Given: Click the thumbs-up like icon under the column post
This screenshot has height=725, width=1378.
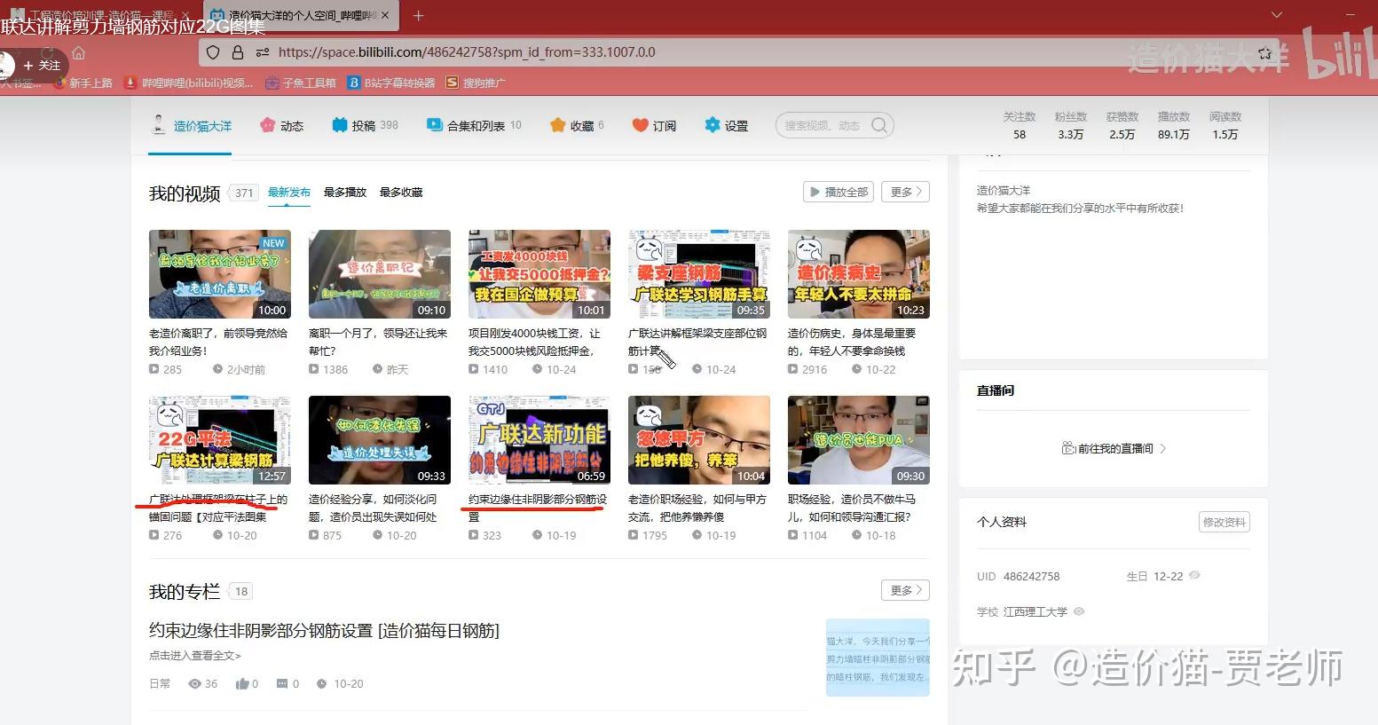Looking at the screenshot, I should point(240,683).
